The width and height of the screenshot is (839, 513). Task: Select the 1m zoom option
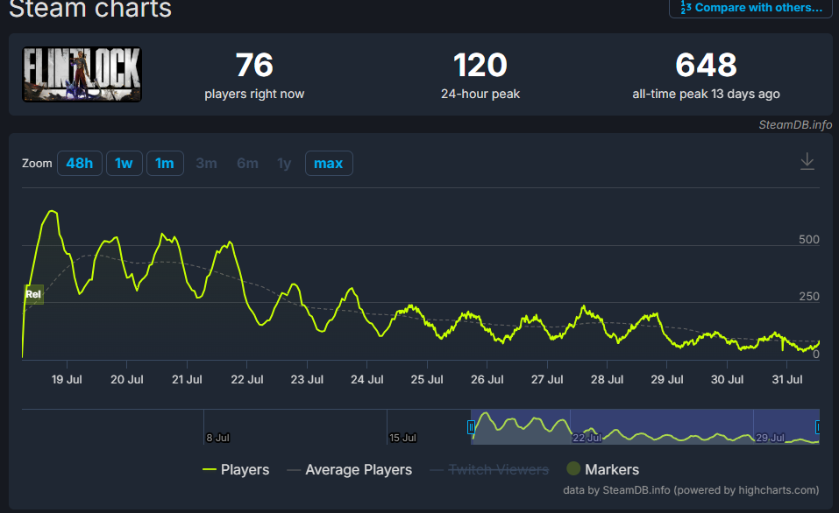(x=165, y=163)
